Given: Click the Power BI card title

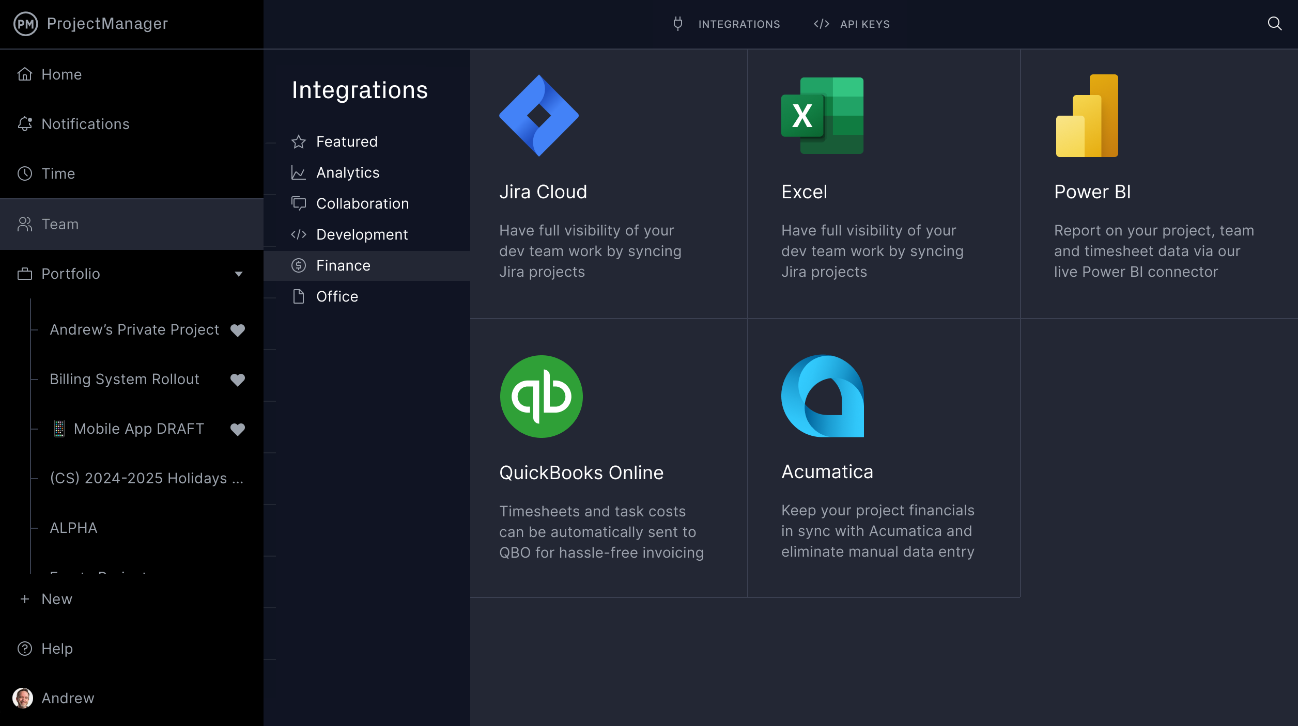Looking at the screenshot, I should click(1092, 192).
